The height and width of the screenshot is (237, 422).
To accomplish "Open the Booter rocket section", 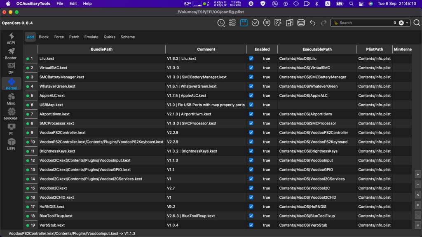I will tap(11, 54).
